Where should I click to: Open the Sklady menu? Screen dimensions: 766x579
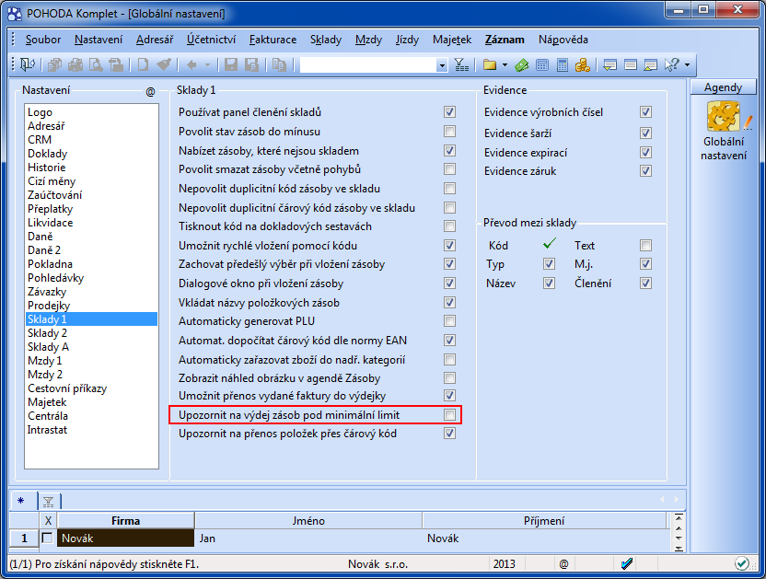point(326,40)
